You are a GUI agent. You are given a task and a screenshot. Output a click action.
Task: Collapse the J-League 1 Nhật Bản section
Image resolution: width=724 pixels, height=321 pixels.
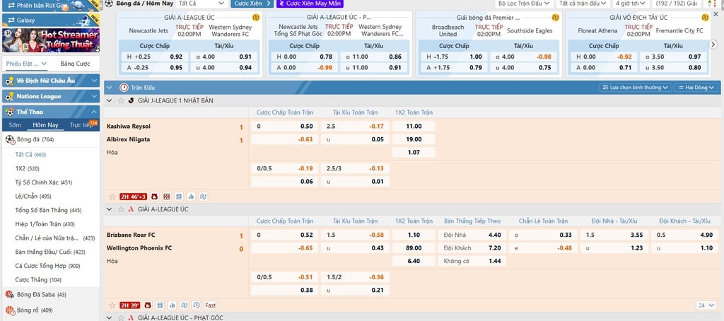click(110, 100)
